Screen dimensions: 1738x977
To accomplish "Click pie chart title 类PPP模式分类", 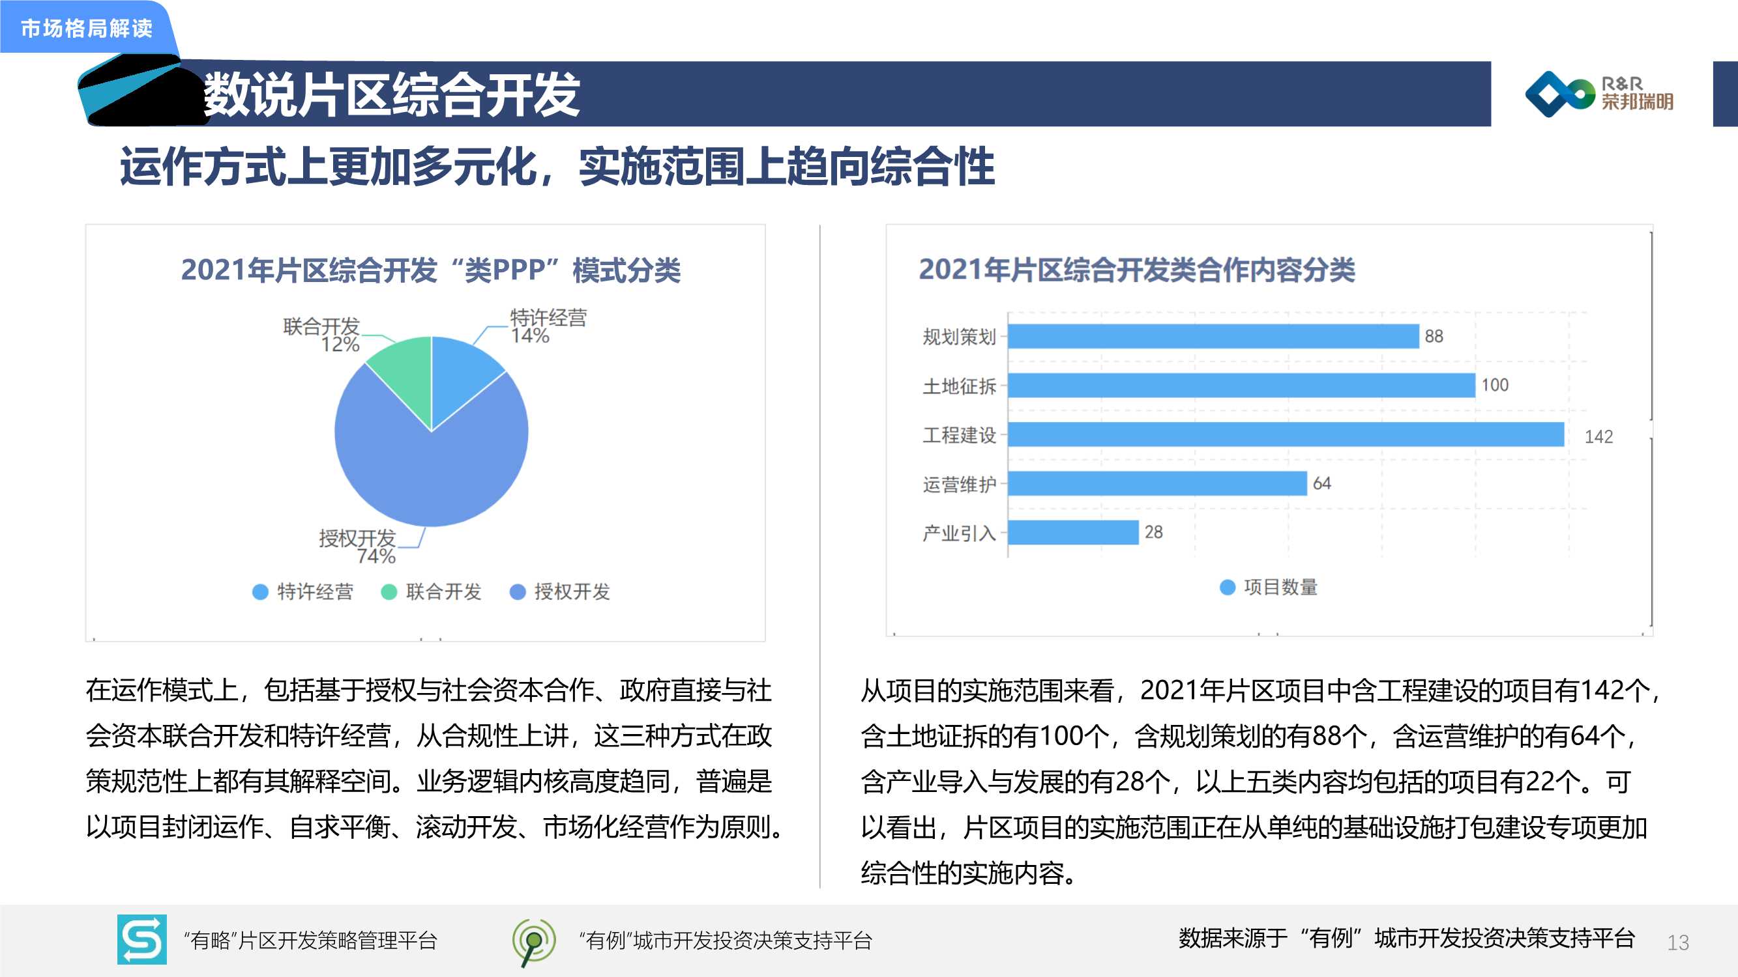I will pyautogui.click(x=430, y=270).
